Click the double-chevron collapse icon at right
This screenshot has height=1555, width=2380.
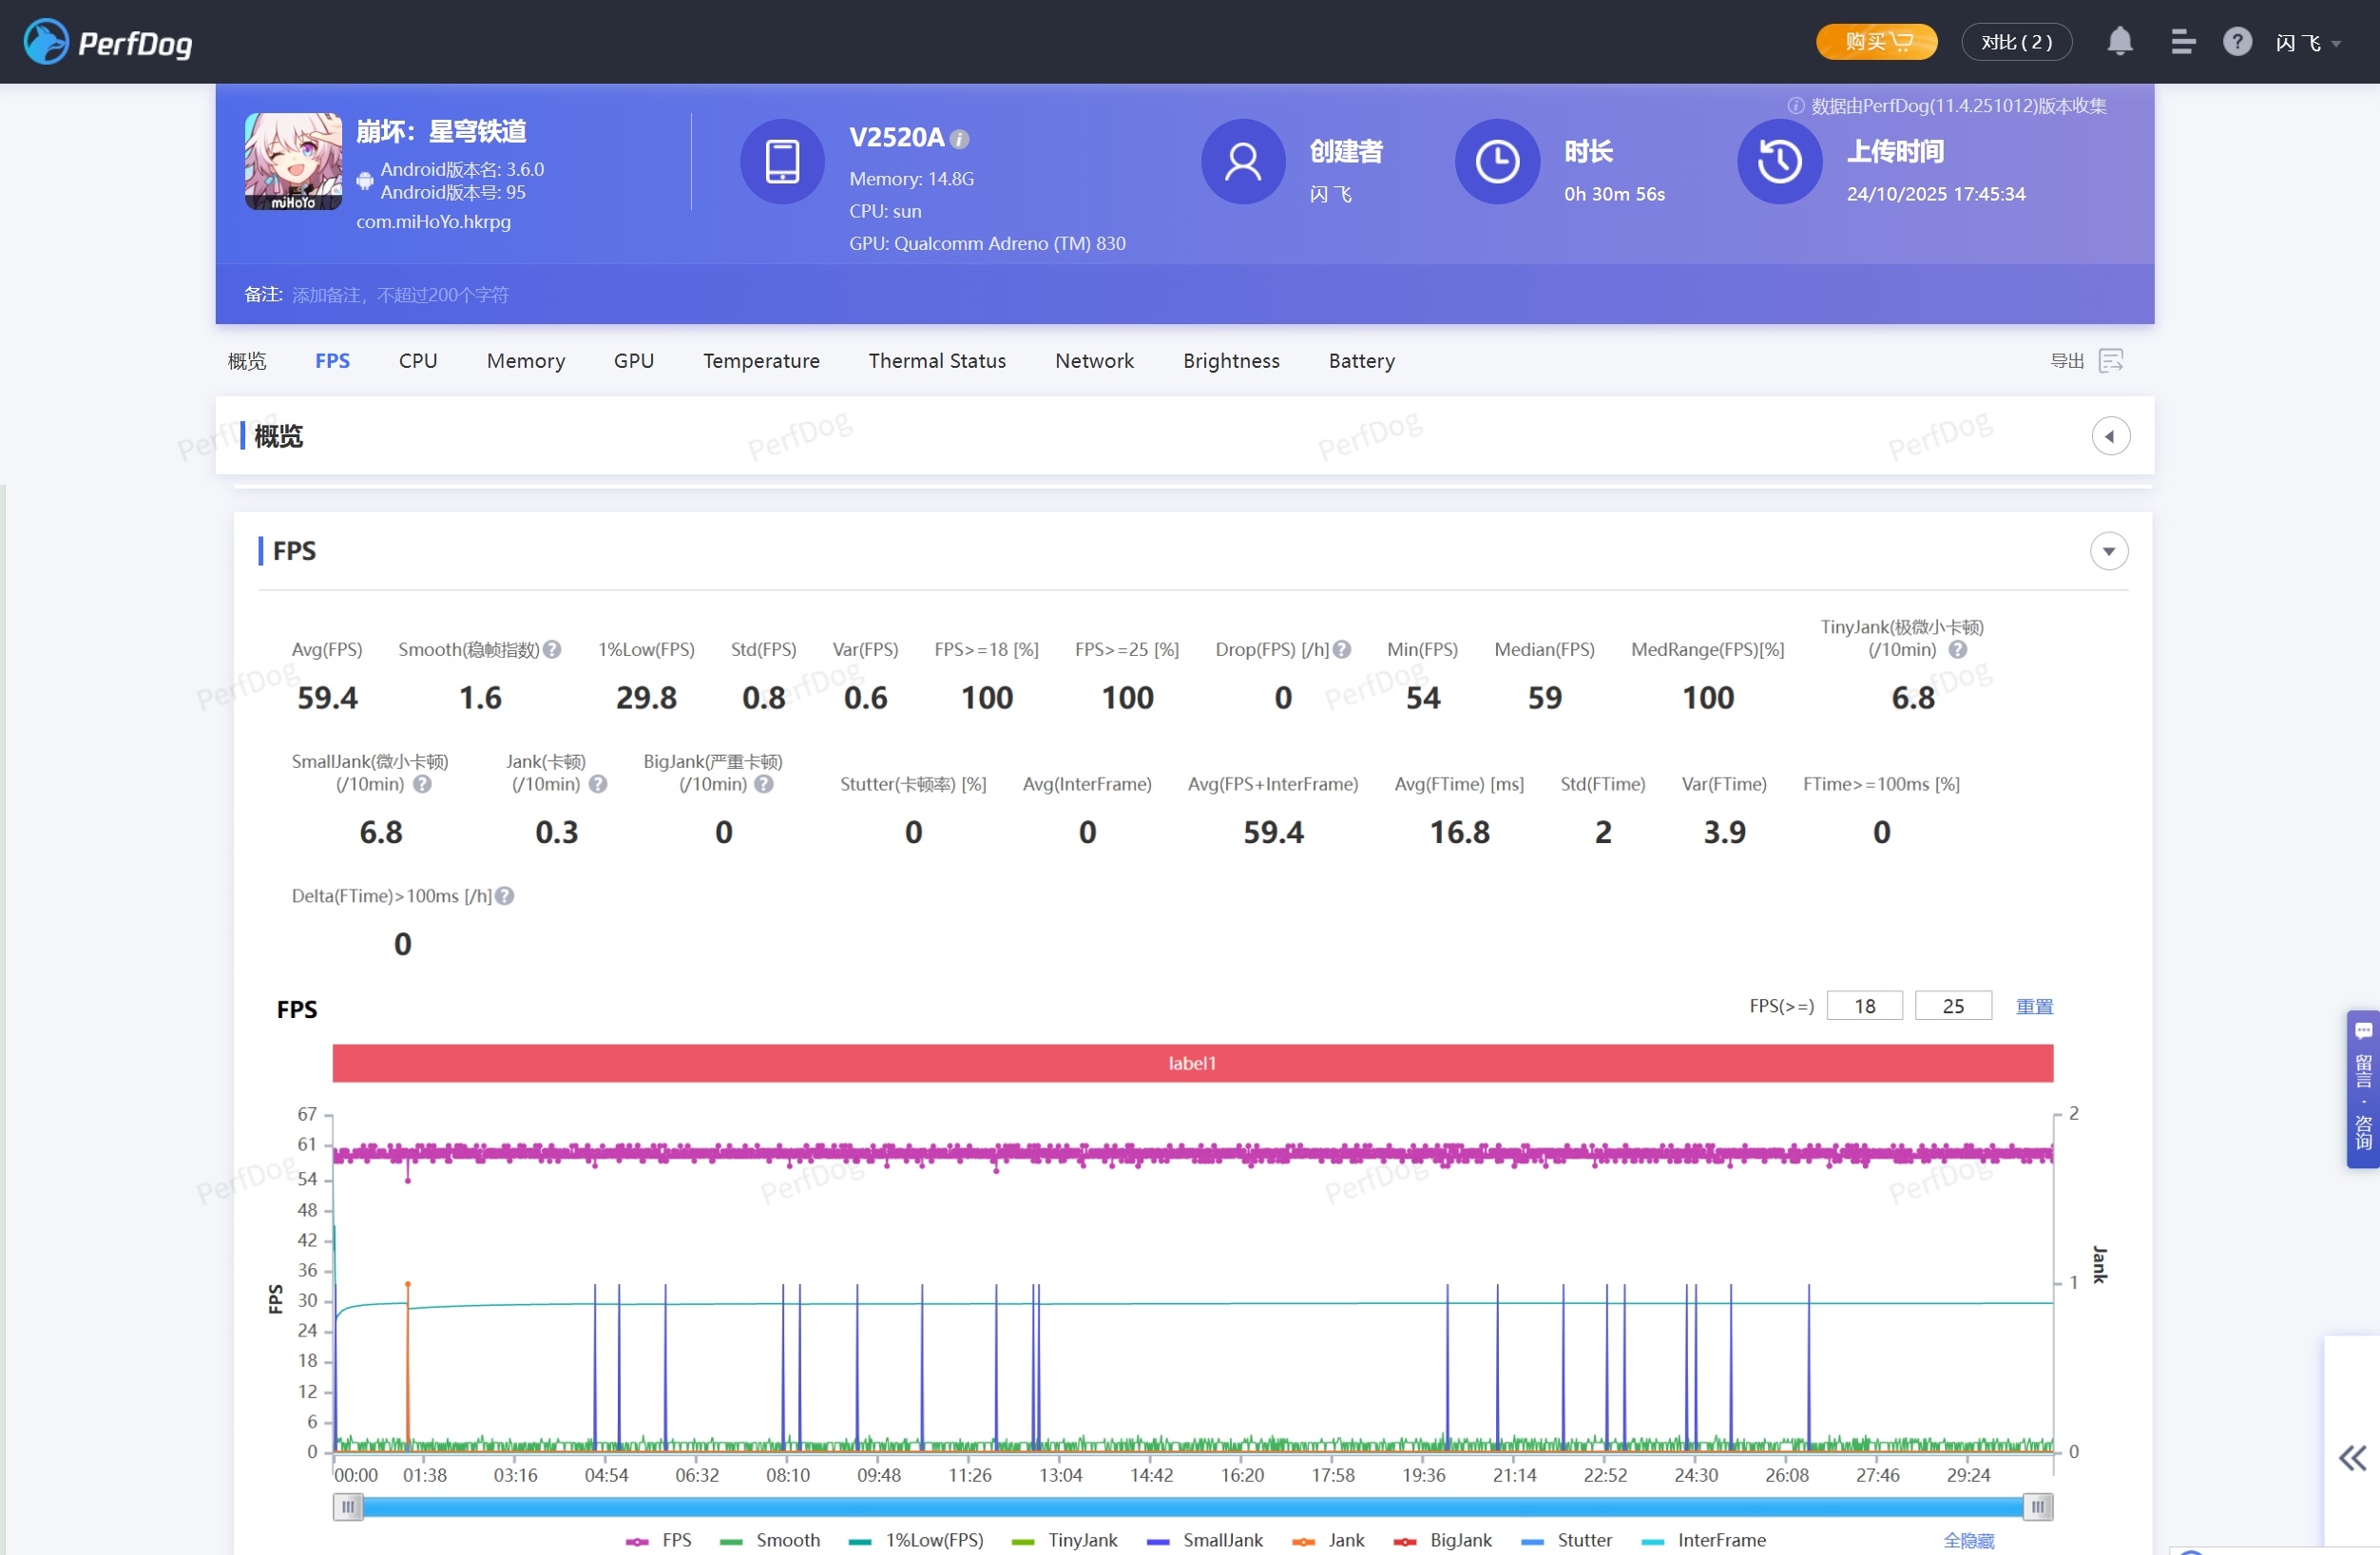click(x=2352, y=1458)
